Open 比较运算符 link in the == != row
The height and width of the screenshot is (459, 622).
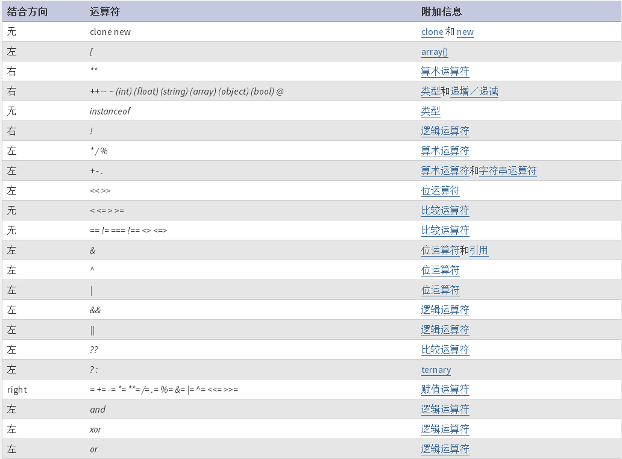(445, 230)
